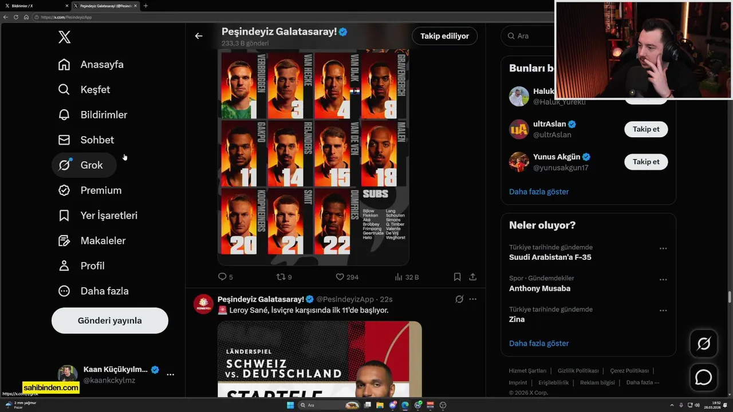Reload the page in browser
This screenshot has height=412, width=733.
click(16, 17)
